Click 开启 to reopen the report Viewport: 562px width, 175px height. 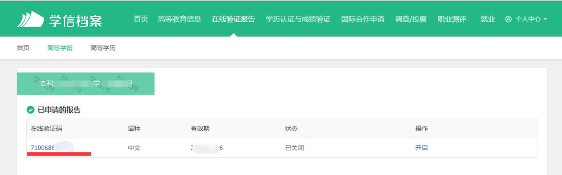coord(422,148)
